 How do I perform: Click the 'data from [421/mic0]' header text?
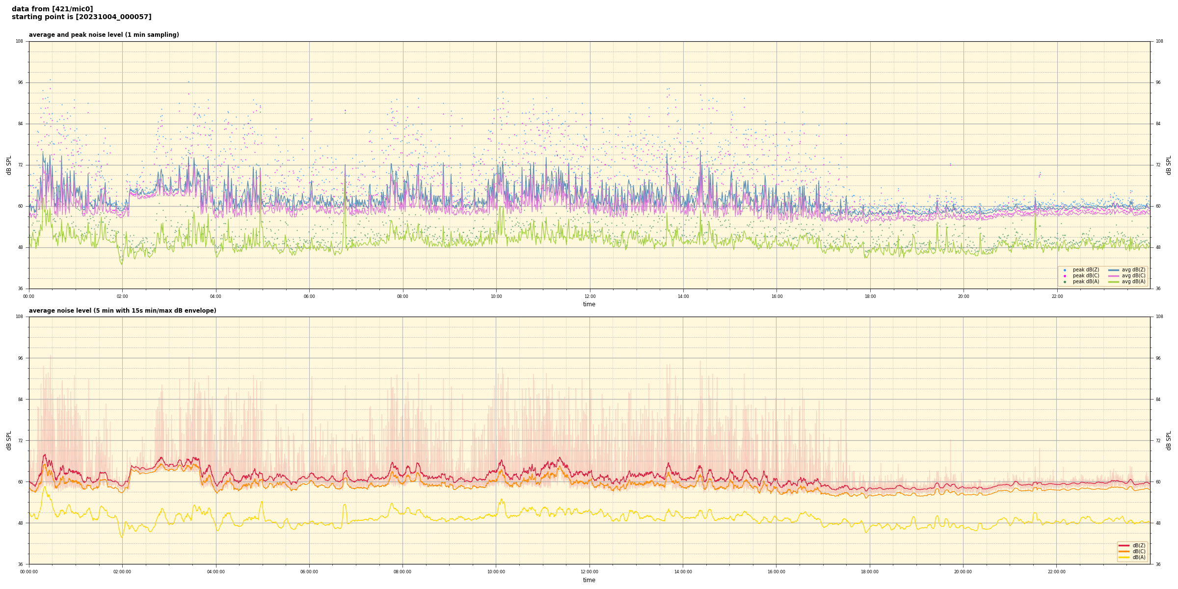tap(52, 9)
